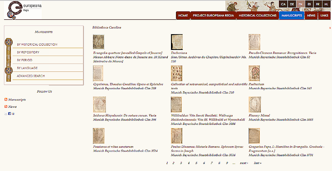Screen dimensions: 332x171
Task: Open astronomical texts collection thumbnail
Action: (x=177, y=73)
